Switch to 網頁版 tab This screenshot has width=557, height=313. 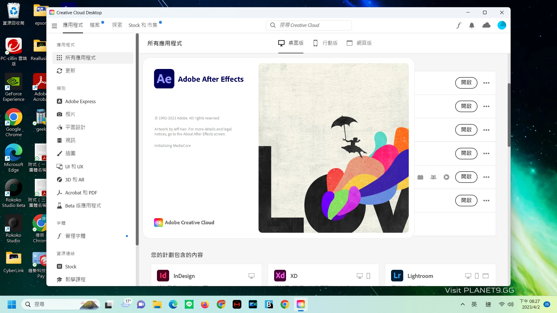(x=359, y=43)
